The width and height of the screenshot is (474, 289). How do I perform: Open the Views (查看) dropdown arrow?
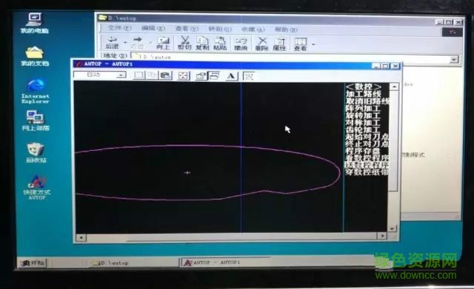[x=313, y=44]
